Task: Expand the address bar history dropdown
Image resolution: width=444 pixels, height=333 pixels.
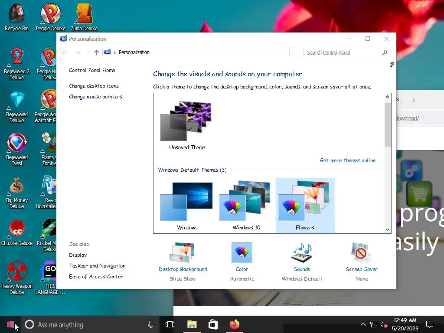Action: 294,52
